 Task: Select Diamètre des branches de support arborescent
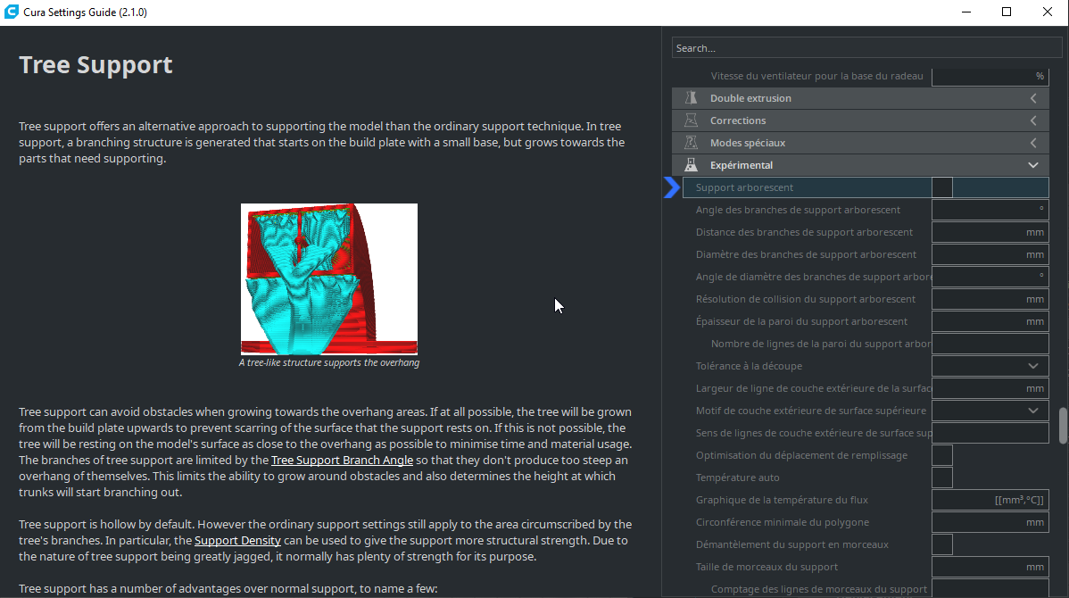(806, 254)
